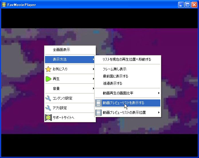Expand arrow next to 動画プレビューリストの表示位置
This screenshot has height=158, width=199.
[x=159, y=113]
